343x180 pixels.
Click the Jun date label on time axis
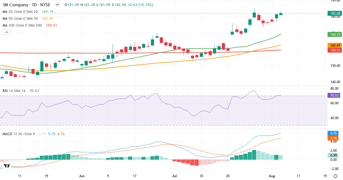click(82, 176)
